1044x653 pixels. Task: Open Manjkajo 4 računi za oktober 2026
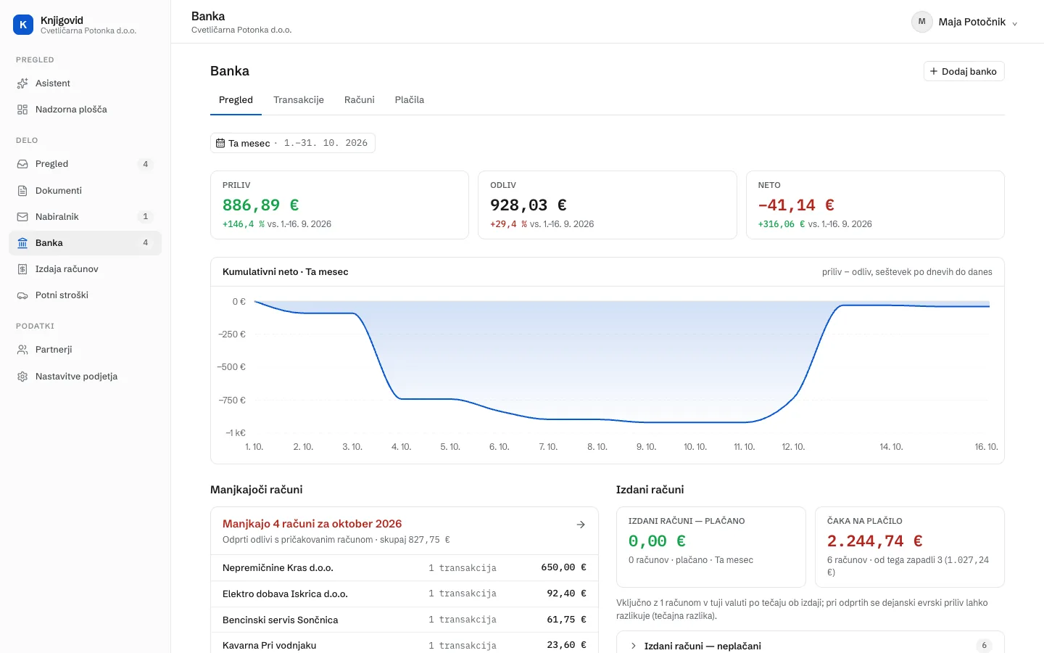coord(405,531)
